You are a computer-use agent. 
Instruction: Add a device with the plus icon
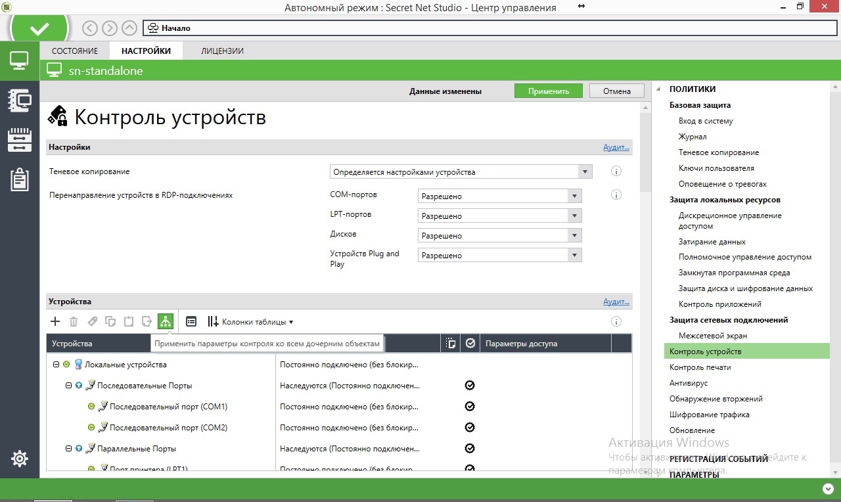click(55, 321)
